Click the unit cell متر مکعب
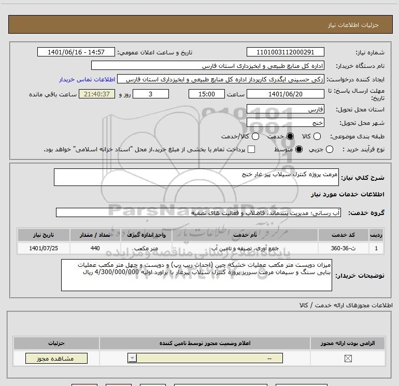Viewport: 399px width, 386px height. click(146, 248)
